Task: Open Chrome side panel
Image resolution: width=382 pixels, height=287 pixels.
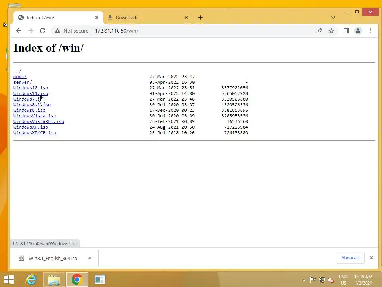Action: tap(346, 31)
